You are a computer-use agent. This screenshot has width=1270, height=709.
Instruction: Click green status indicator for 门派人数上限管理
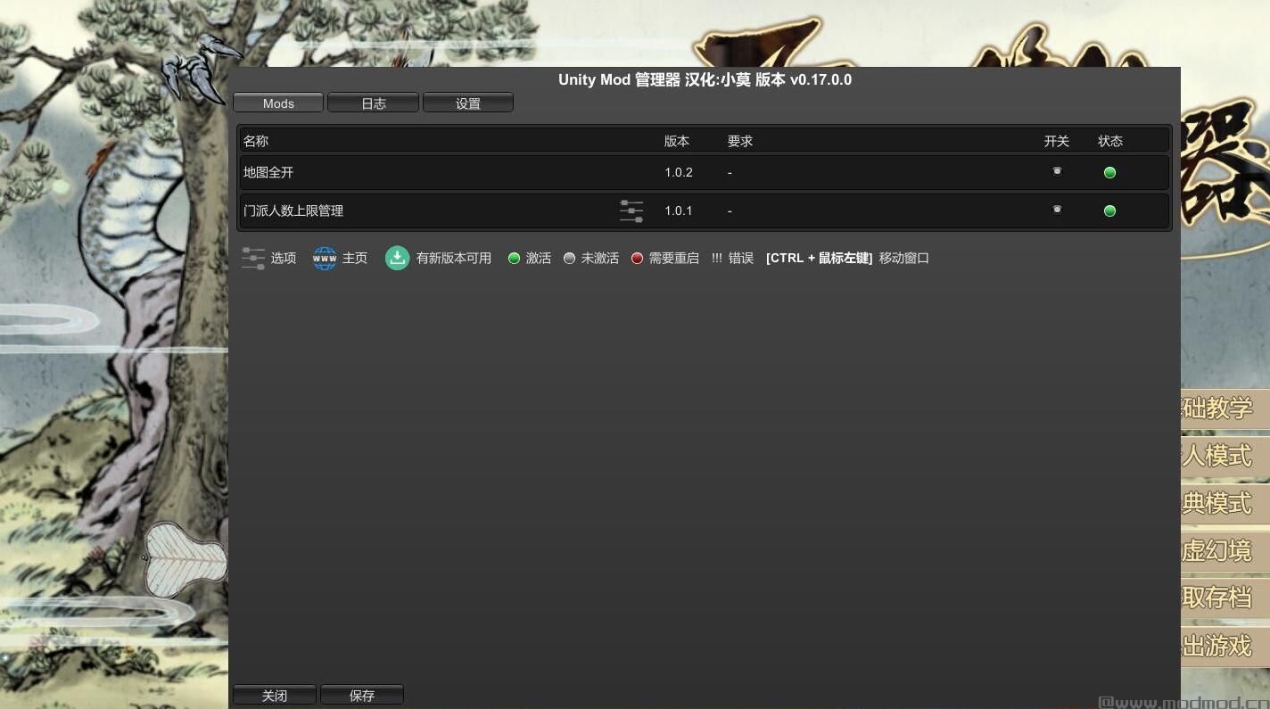click(1109, 211)
